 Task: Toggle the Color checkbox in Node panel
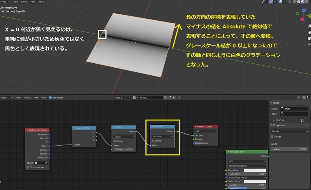tap(277, 120)
